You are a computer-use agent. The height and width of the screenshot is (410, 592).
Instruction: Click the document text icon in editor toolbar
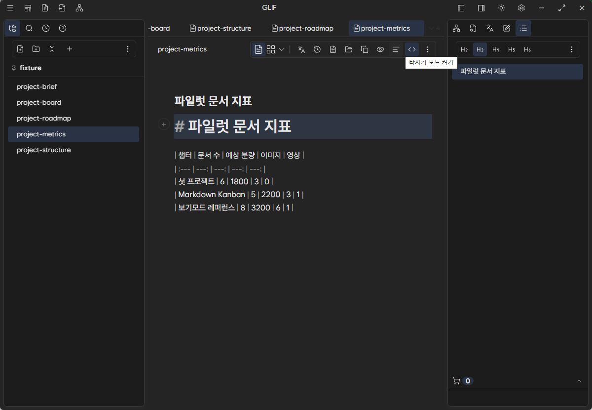click(333, 49)
